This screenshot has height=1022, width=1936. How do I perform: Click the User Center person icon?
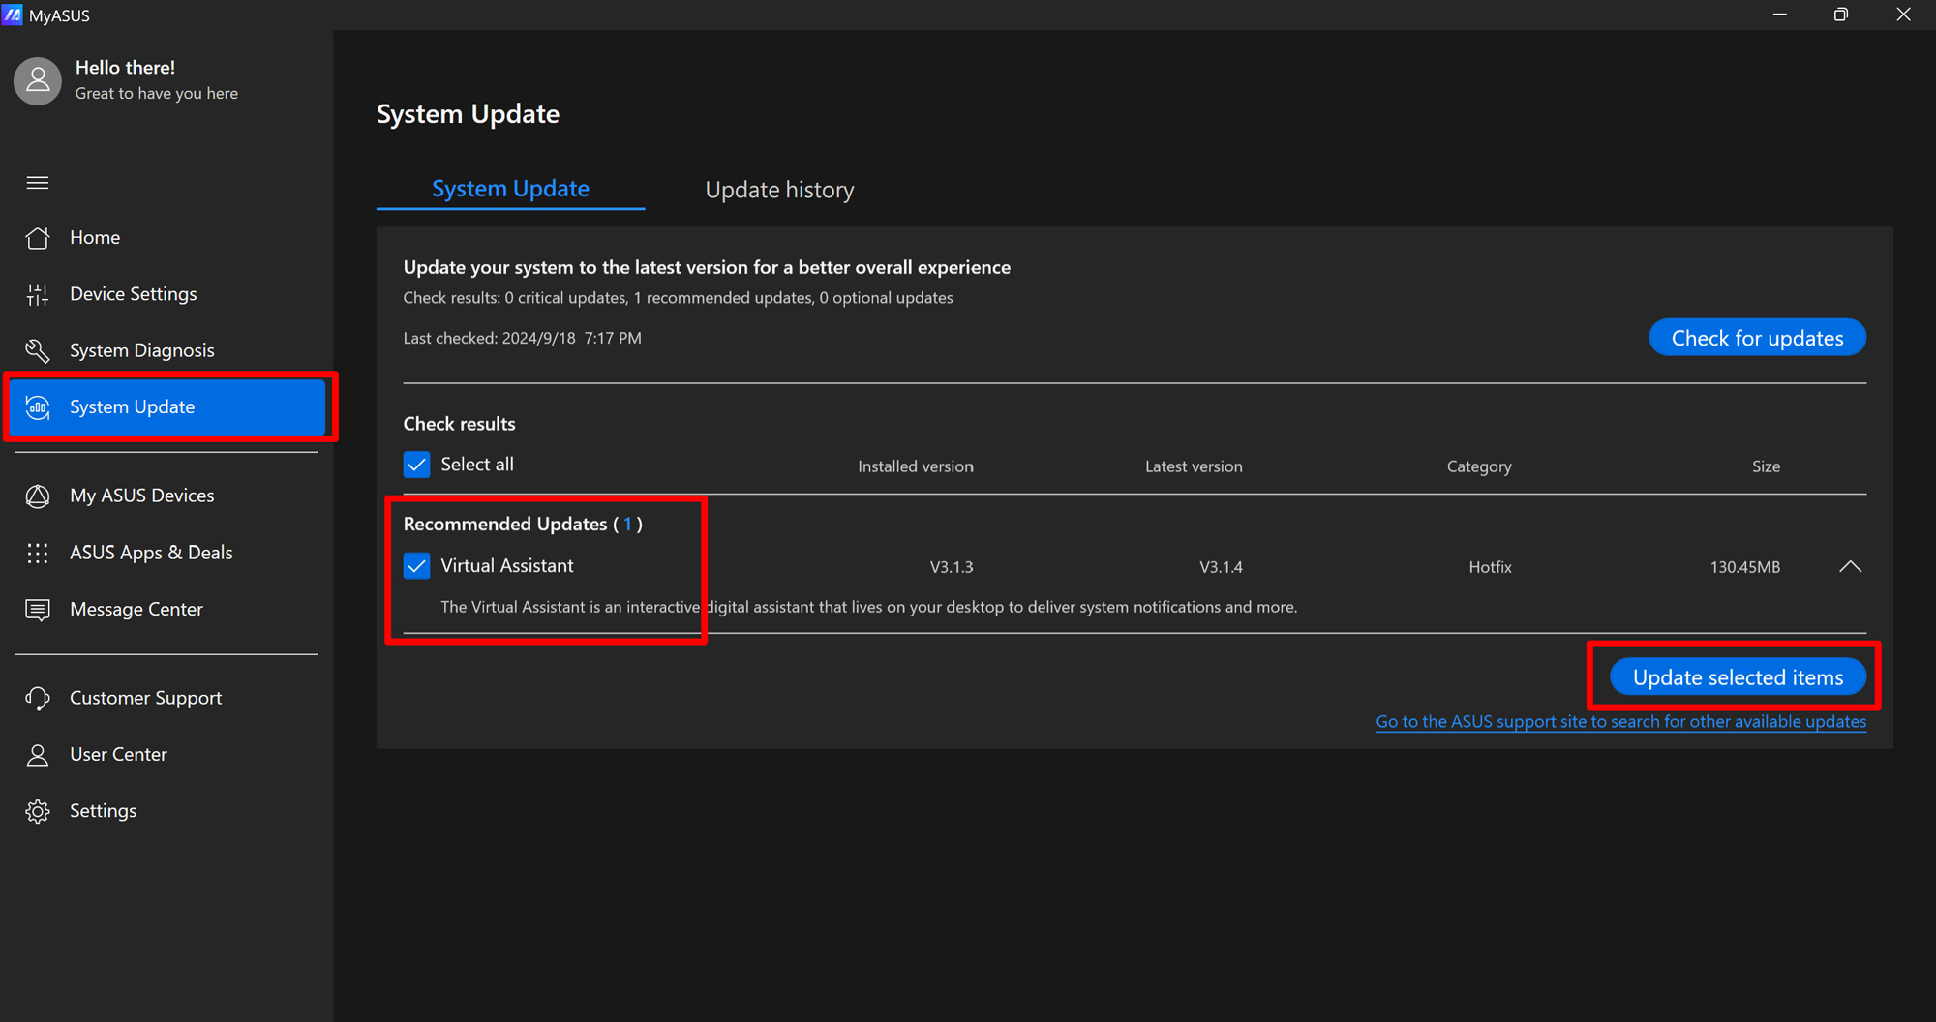(x=38, y=755)
